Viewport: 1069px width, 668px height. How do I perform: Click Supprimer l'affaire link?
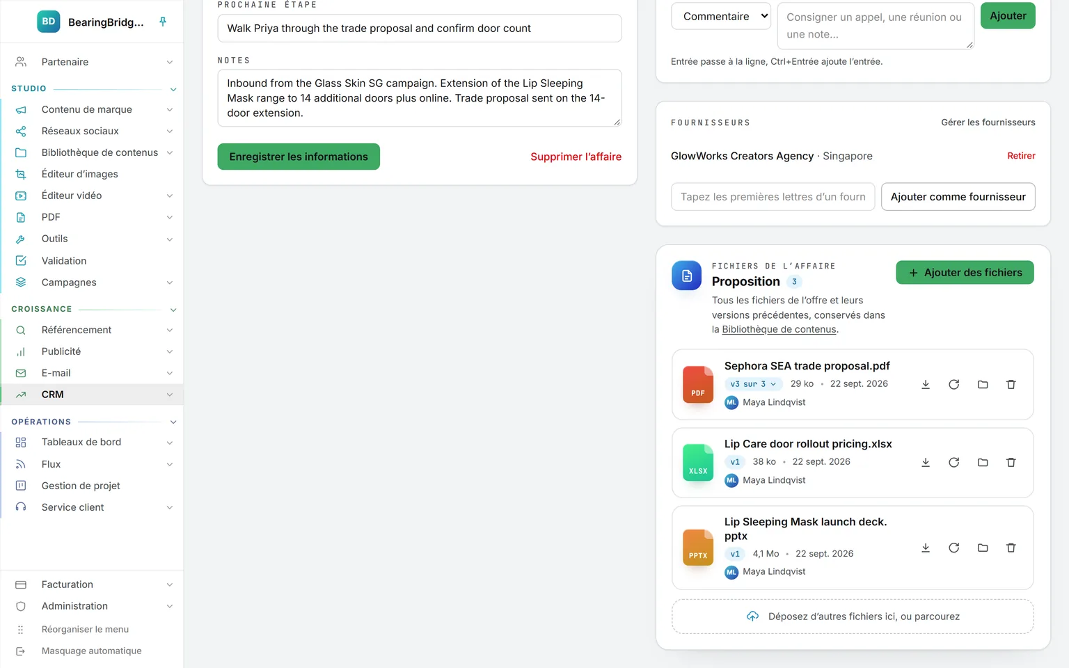click(x=576, y=157)
